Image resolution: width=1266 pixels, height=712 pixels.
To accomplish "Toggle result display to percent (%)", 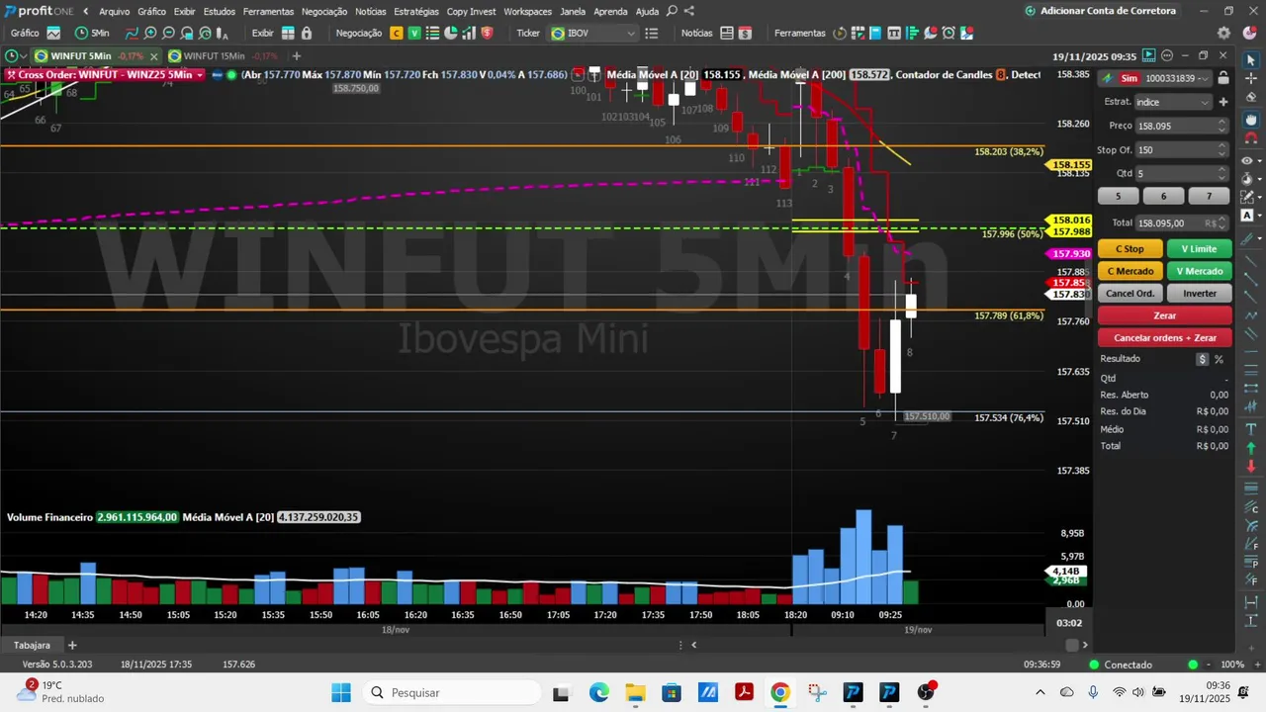I will (1219, 359).
